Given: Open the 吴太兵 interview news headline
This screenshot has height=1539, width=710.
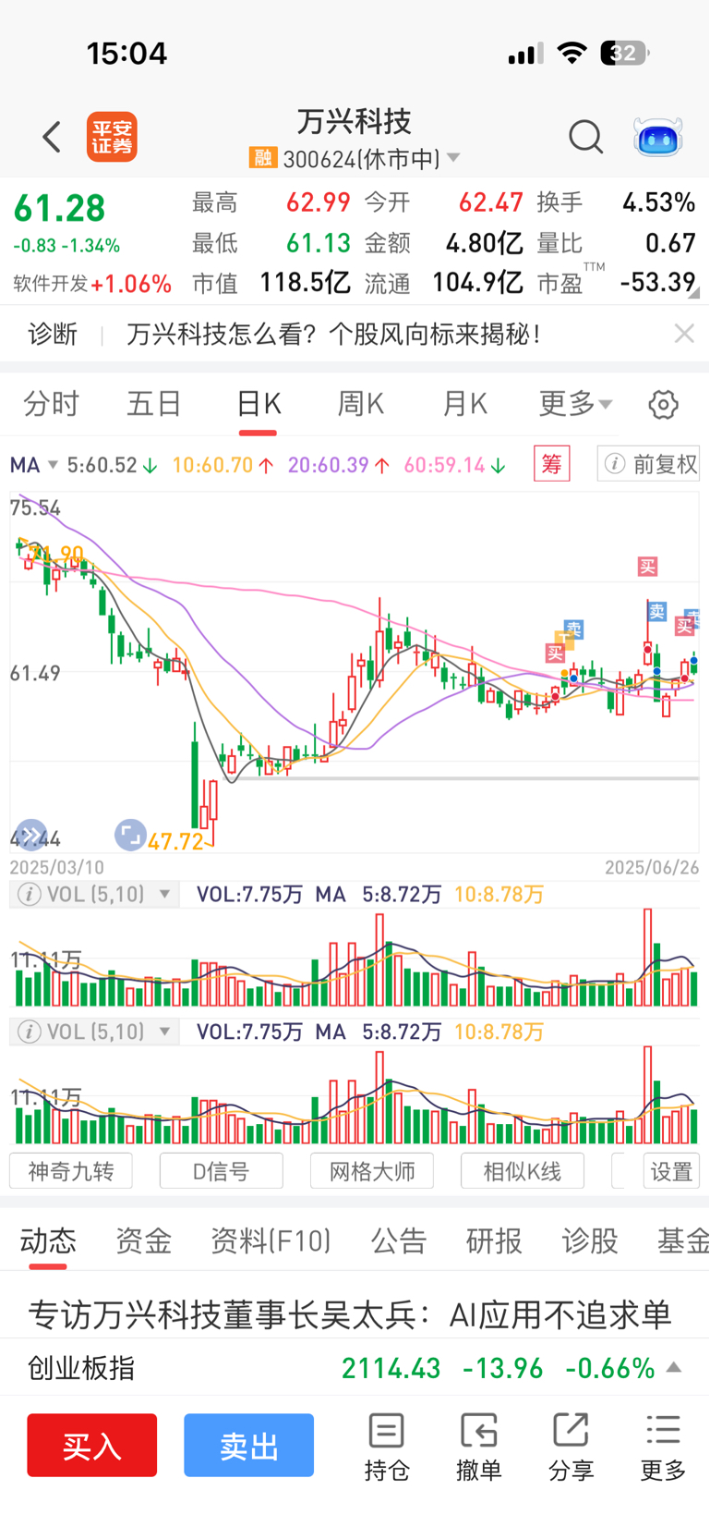Looking at the screenshot, I should point(350,1314).
